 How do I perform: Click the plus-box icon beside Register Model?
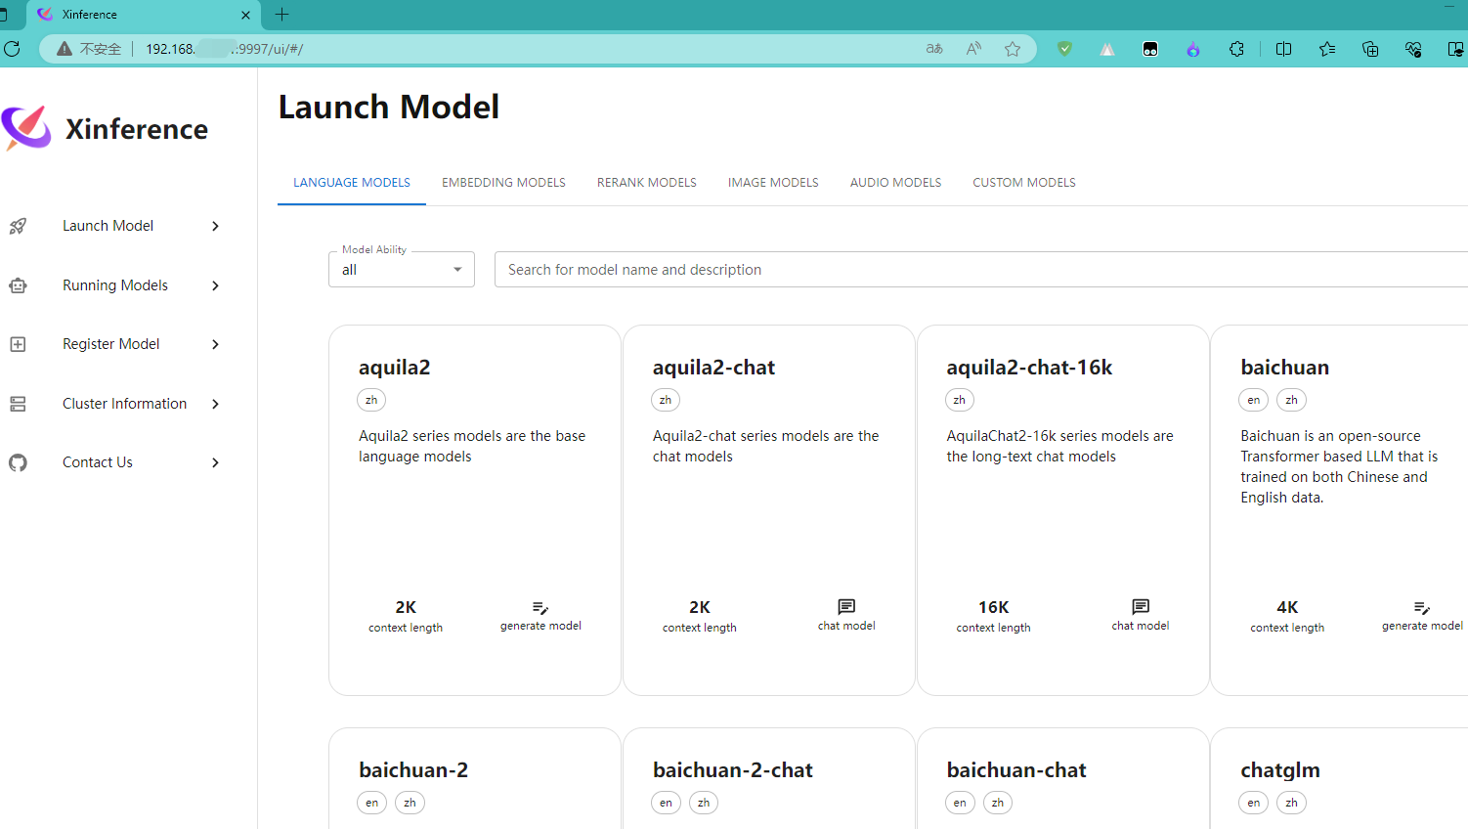pos(18,344)
